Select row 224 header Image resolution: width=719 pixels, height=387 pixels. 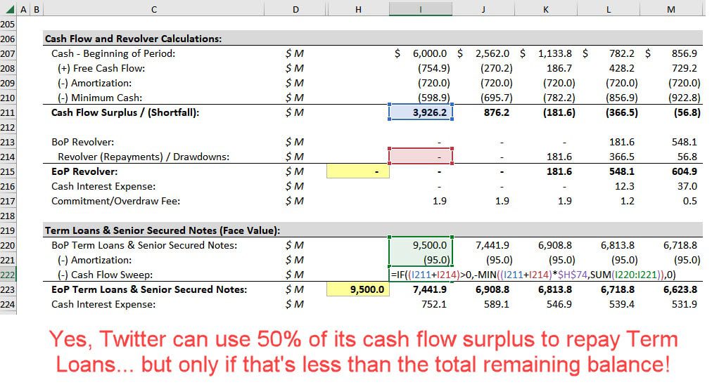pyautogui.click(x=8, y=305)
